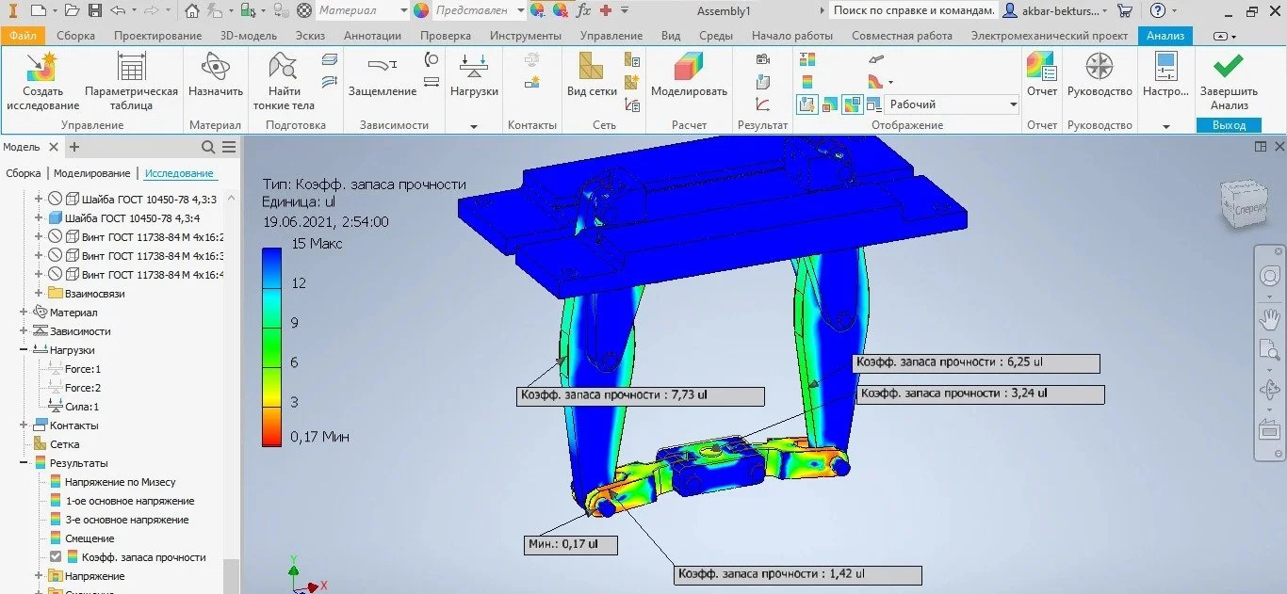Toggle the Коэфф. запаса прочности result checkbox
1287x594 pixels.
(55, 557)
